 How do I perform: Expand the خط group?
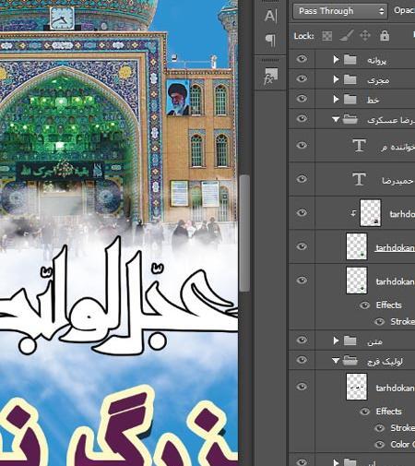336,99
